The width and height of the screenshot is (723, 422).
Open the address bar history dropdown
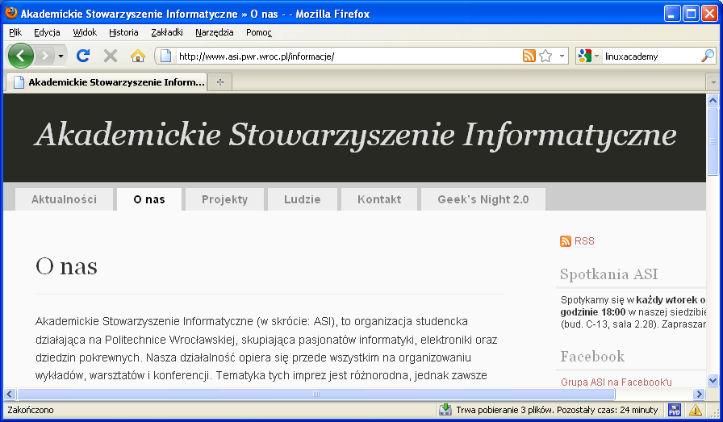coord(562,56)
